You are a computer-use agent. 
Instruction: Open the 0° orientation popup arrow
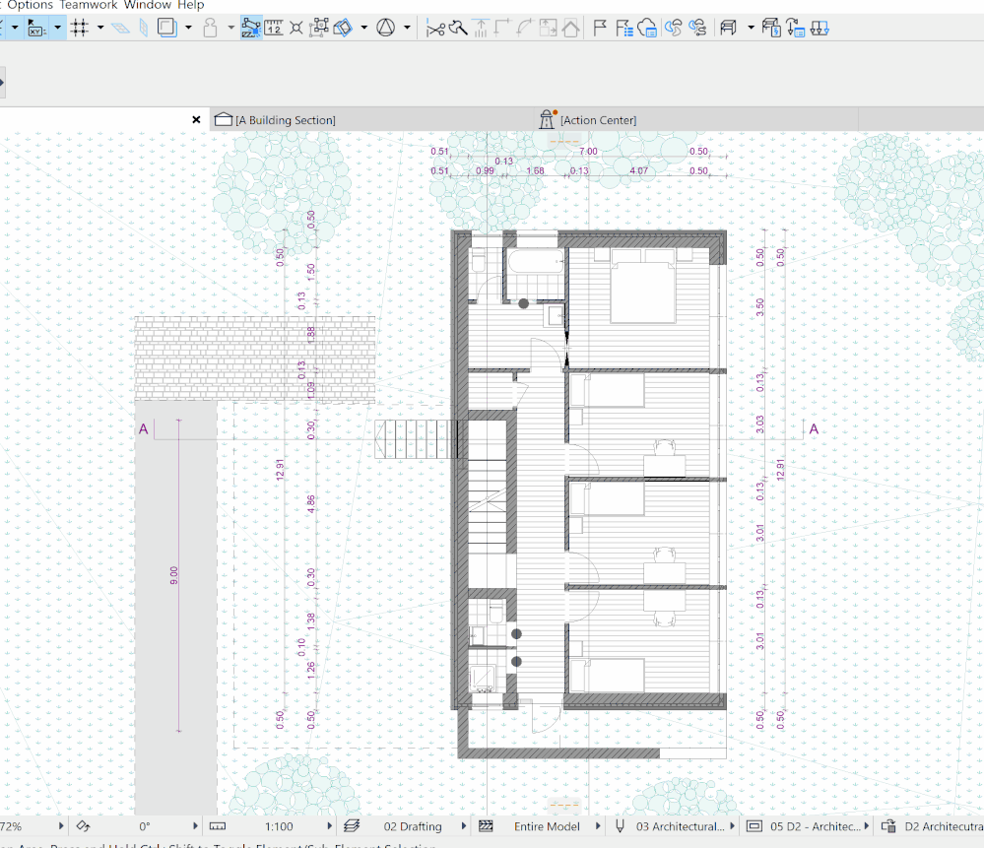195,826
